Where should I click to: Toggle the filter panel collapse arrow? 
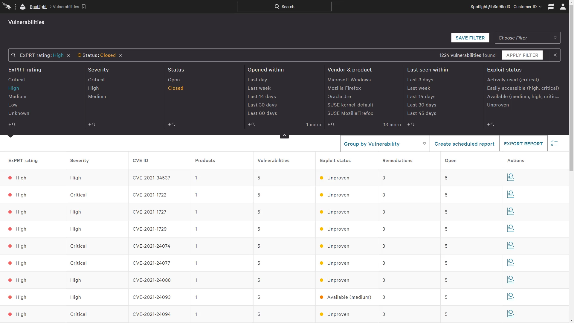click(284, 135)
